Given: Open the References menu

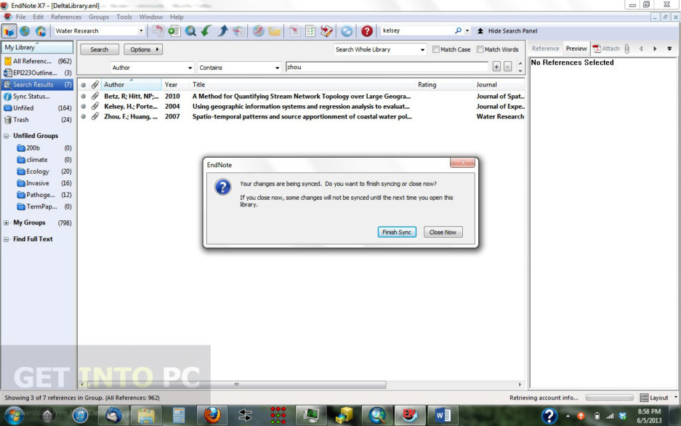Looking at the screenshot, I should pos(66,17).
